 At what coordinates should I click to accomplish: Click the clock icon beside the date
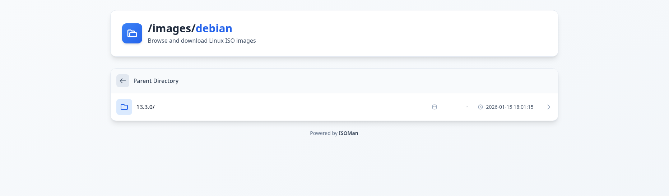tap(480, 107)
